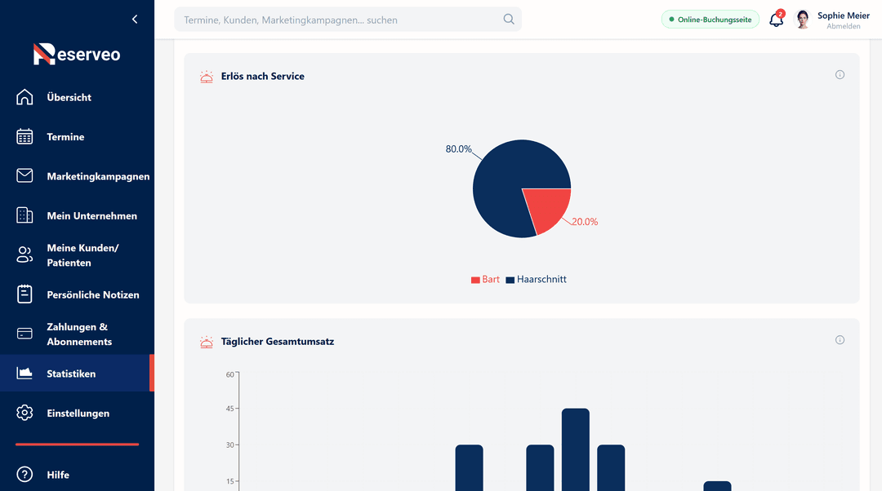
Task: Click the Meine Kunden/Patienten people icon
Action: click(x=24, y=255)
